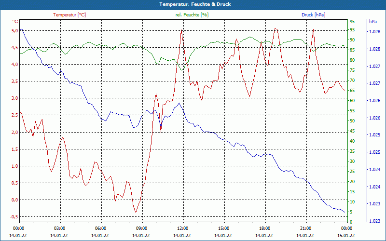Click the '90' humidity axis value
The image size is (386, 241).
352,40
